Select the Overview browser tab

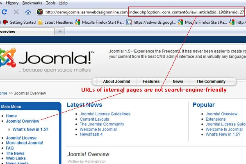click(27, 31)
